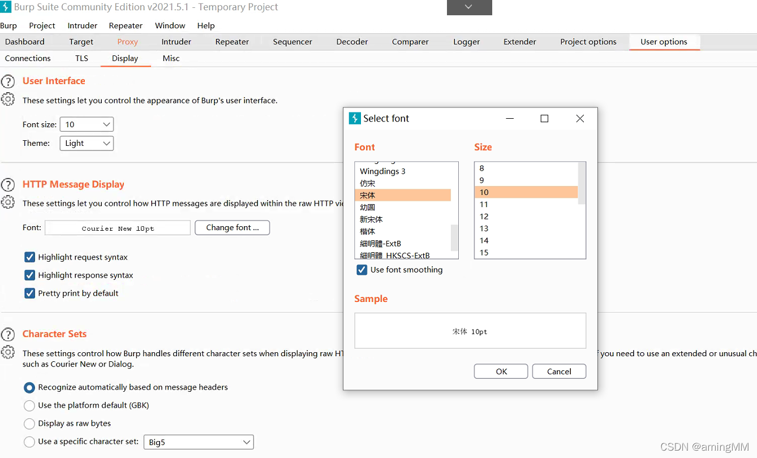757x458 pixels.
Task: Select Display as raw bytes option
Action: click(x=29, y=424)
